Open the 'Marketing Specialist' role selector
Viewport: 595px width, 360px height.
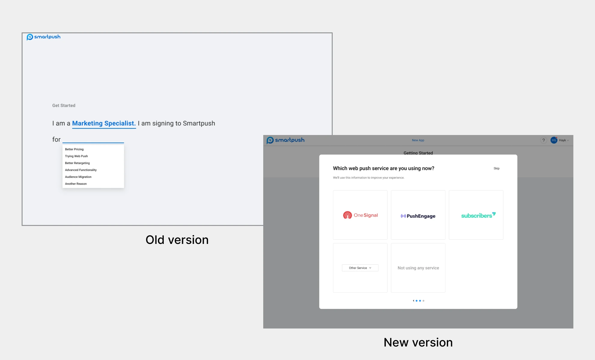tap(104, 123)
